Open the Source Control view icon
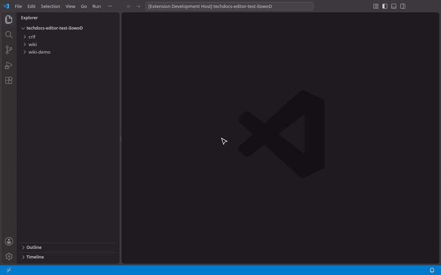The width and height of the screenshot is (441, 275). (9, 49)
